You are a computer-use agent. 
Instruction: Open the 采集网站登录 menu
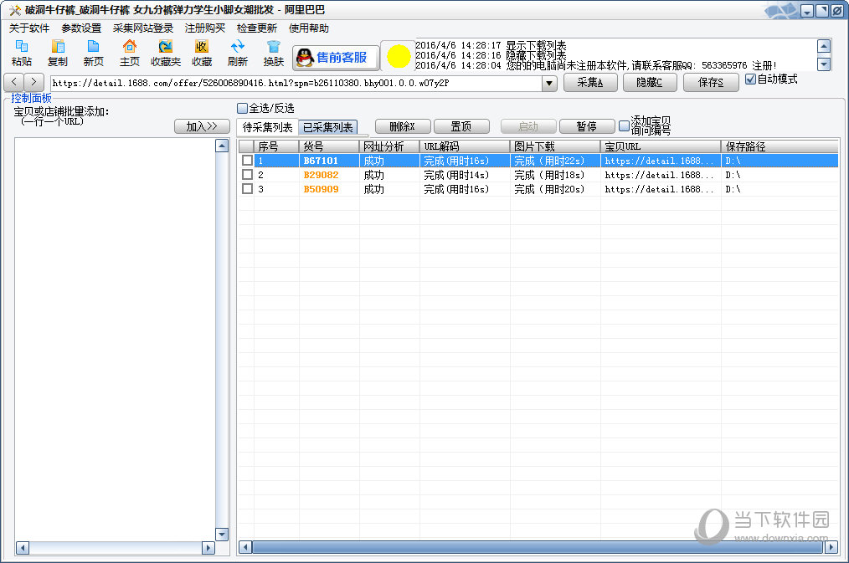coord(143,28)
